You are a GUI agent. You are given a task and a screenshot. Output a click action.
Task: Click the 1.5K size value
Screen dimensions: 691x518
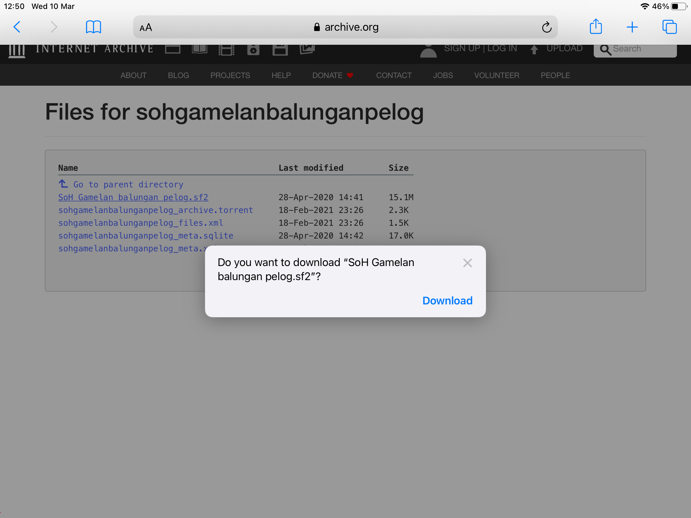tap(399, 223)
